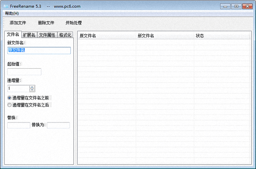The height and width of the screenshot is (169, 256).
Task: Click the 新文件名 column header
Action: pyautogui.click(x=165, y=35)
